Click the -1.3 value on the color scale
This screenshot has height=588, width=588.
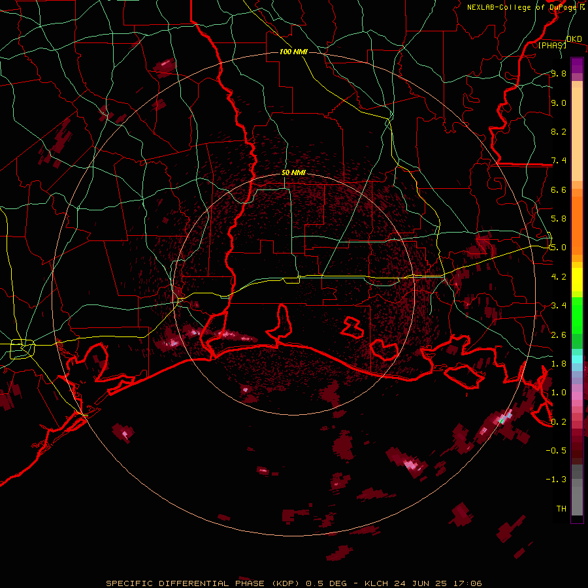click(556, 480)
